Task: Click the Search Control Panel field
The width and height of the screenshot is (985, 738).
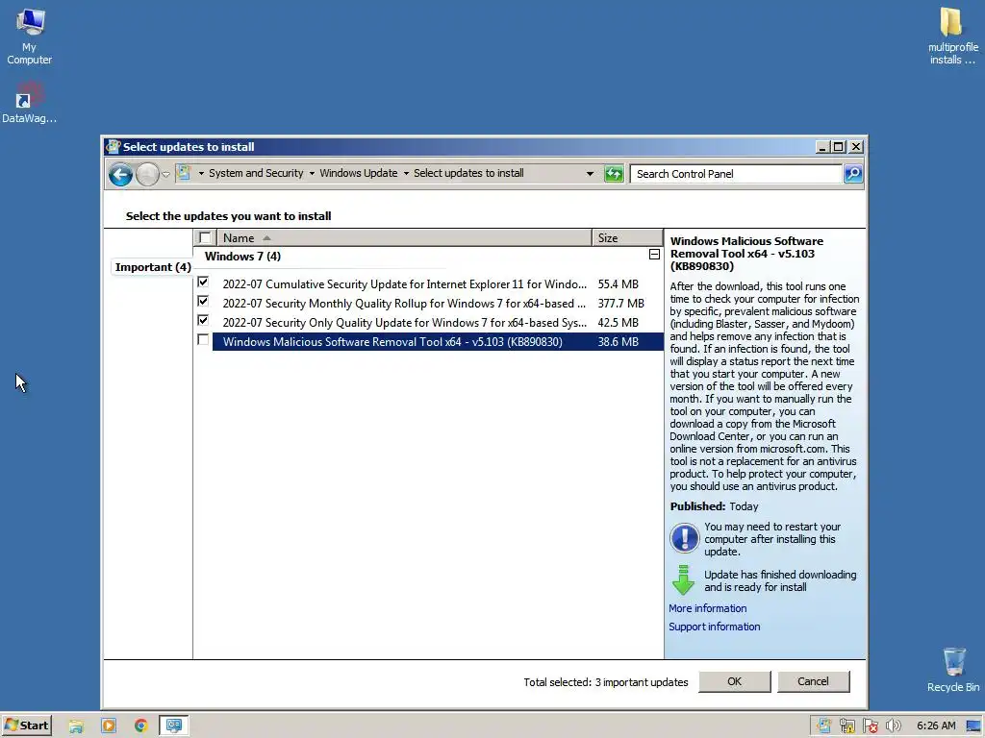Action: point(736,174)
